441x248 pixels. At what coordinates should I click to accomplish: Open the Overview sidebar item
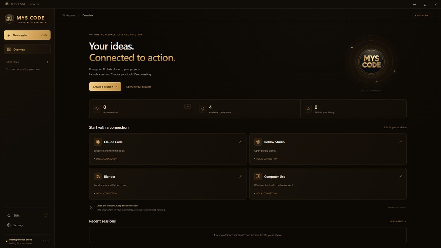pyautogui.click(x=27, y=49)
